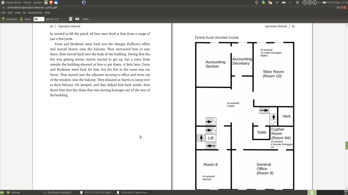Expand the Places menu
Screen dimensions: 348x195
click(27, 2)
